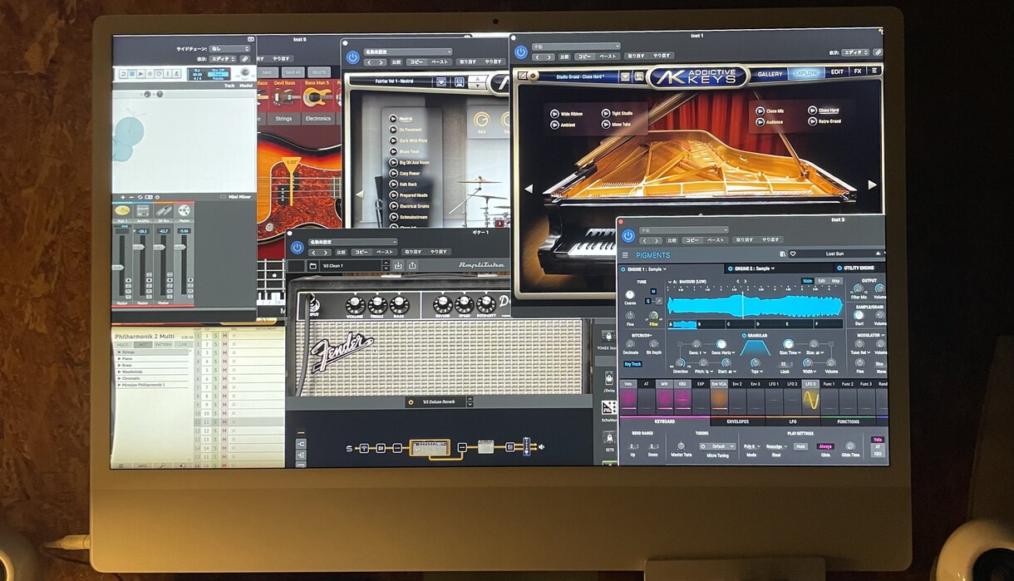Show next piano with right arrow in Addictive Keys
Viewport: 1014px width, 581px height.
coord(872,185)
